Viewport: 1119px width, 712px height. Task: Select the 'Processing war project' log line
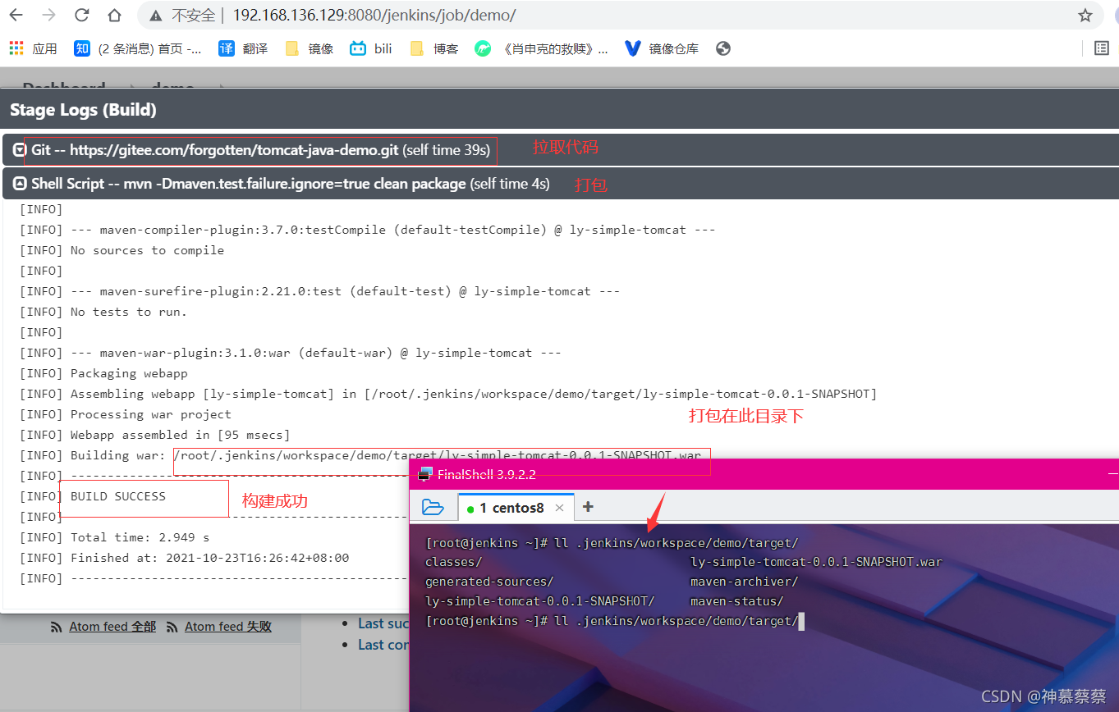coord(126,414)
